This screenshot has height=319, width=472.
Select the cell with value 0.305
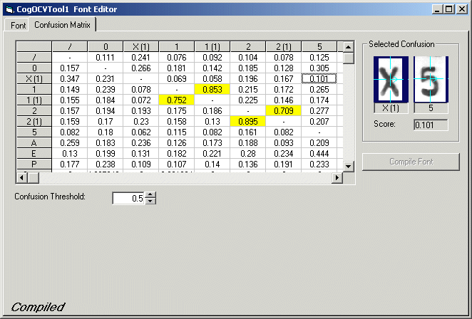319,68
